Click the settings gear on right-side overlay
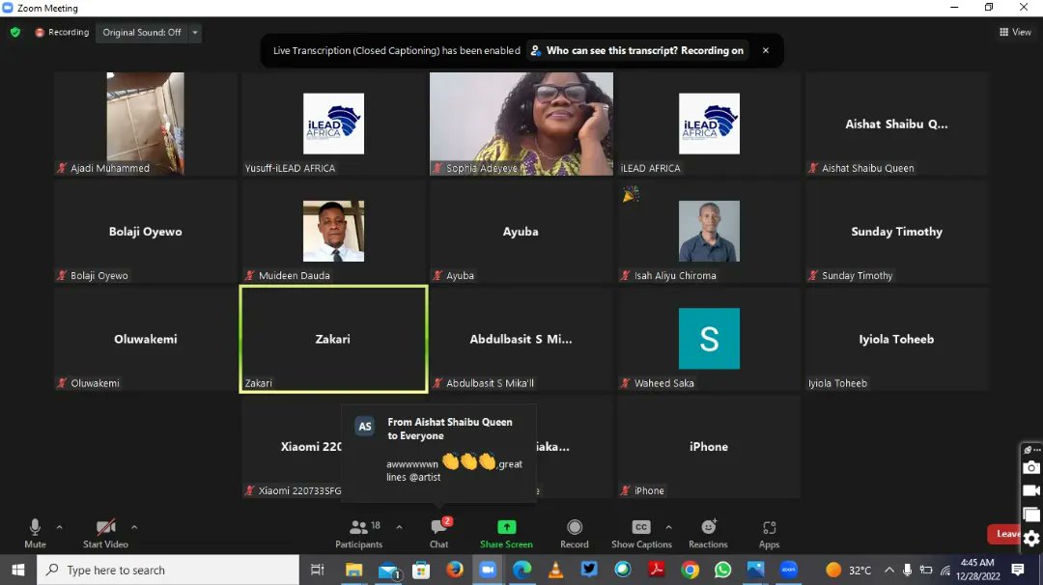Image resolution: width=1043 pixels, height=585 pixels. (1031, 538)
